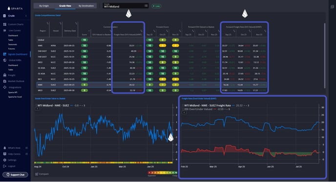This screenshot has width=336, height=182.
Task: Switch to Grade View tab
Action: click(65, 6)
